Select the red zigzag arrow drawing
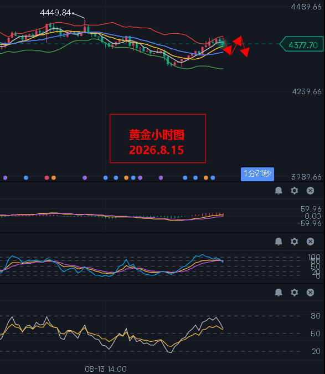 coord(236,47)
